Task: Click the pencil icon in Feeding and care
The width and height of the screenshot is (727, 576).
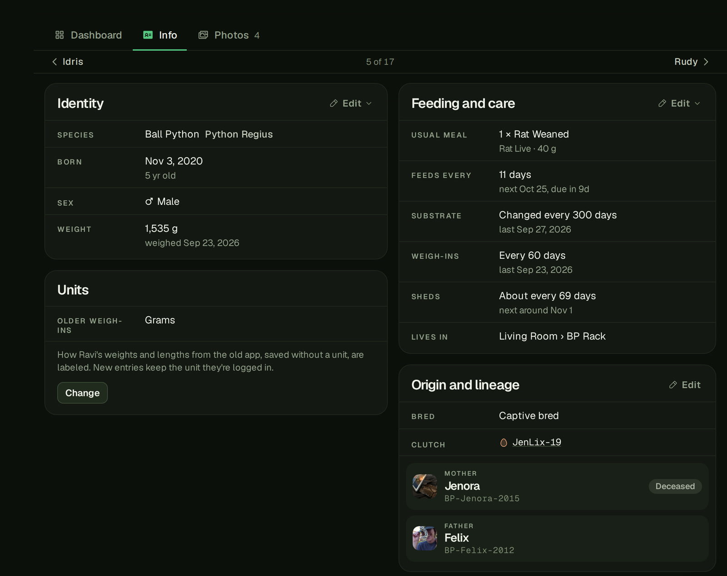Action: click(x=662, y=103)
